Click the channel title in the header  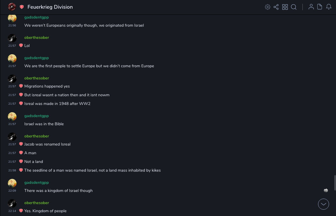pyautogui.click(x=50, y=7)
